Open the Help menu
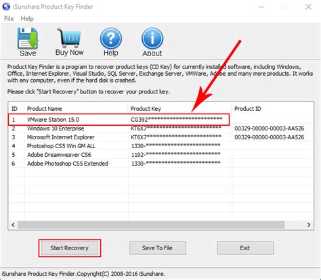 27,18
